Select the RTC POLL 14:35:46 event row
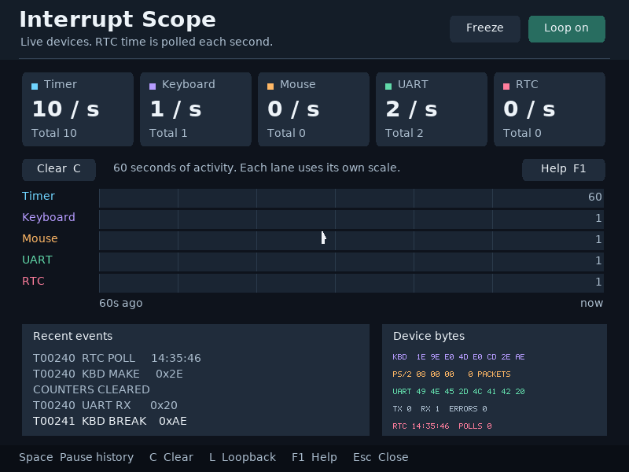The width and height of the screenshot is (629, 472). coord(117,358)
